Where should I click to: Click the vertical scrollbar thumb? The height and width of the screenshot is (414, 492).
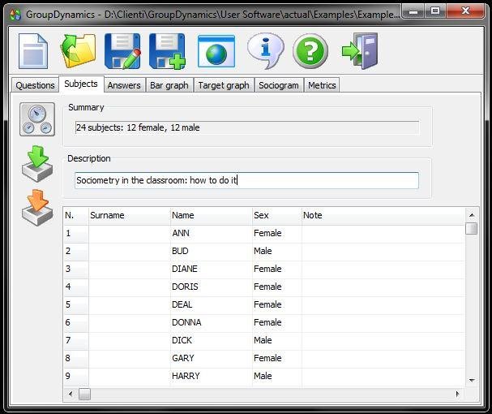[x=471, y=229]
